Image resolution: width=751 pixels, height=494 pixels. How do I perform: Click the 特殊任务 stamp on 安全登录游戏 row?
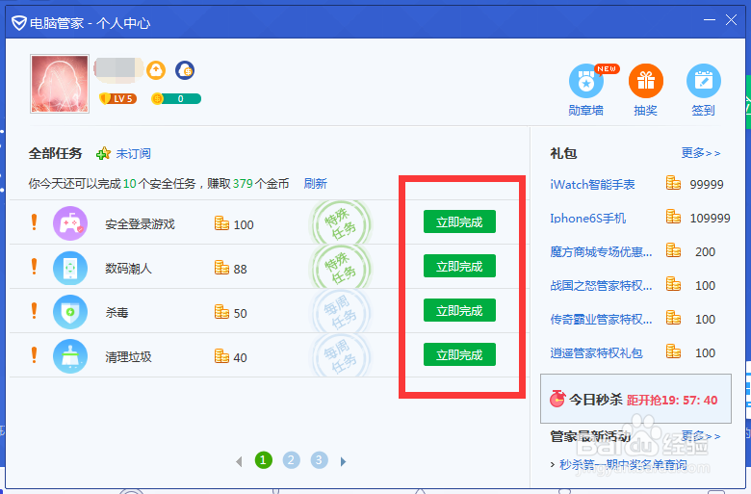click(x=340, y=223)
